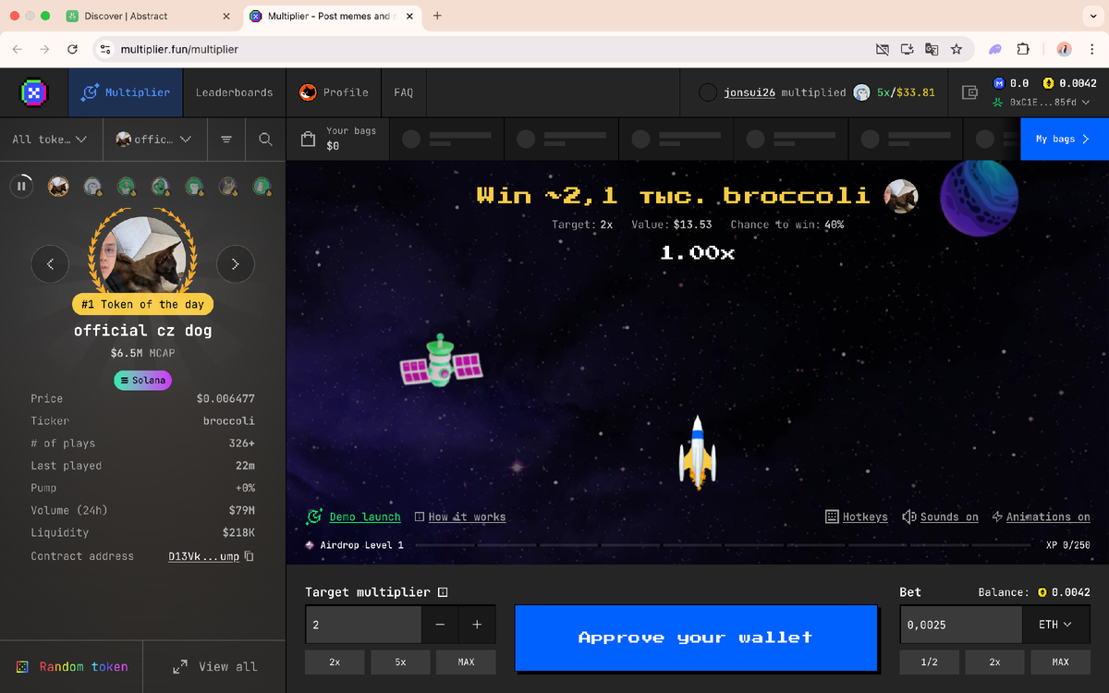Open the browser extensions puzzle icon

1023,49
